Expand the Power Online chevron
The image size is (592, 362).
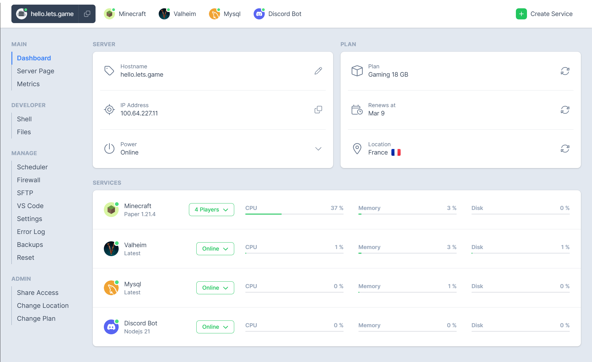[x=318, y=149]
